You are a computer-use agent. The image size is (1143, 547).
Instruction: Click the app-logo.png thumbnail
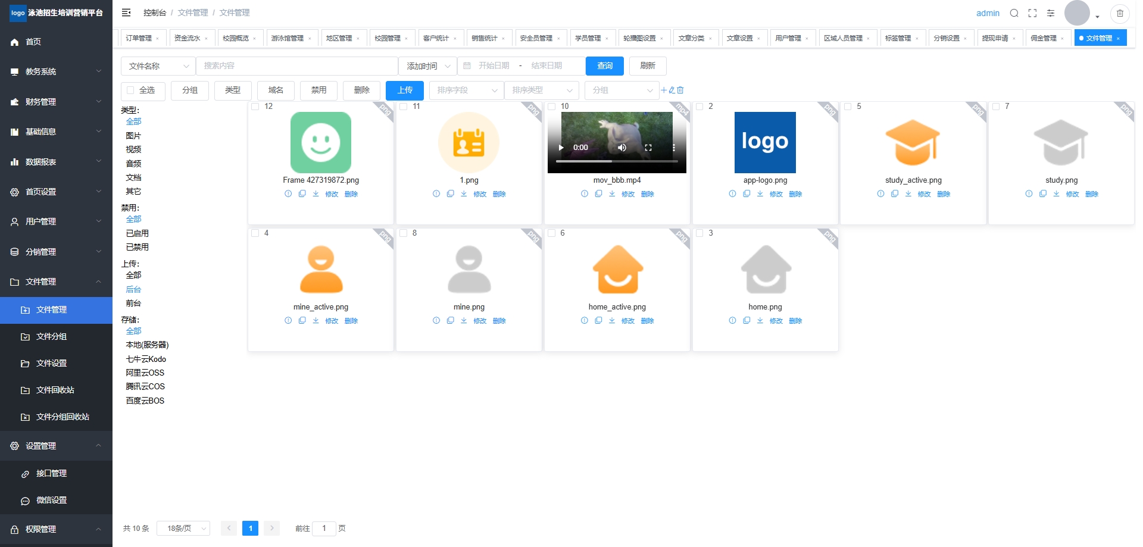[x=765, y=143]
